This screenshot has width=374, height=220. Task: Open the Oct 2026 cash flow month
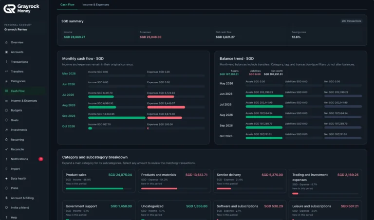click(69, 127)
